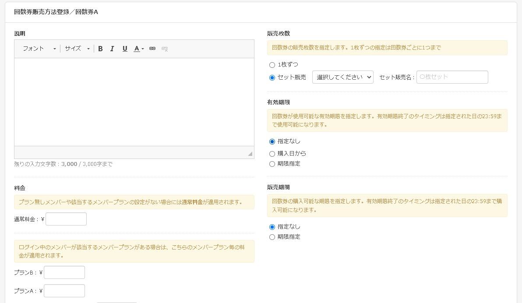Viewport: 522px width, 303px height.
Task: Select 期限指定 under 有効期限
Action: coord(272,164)
